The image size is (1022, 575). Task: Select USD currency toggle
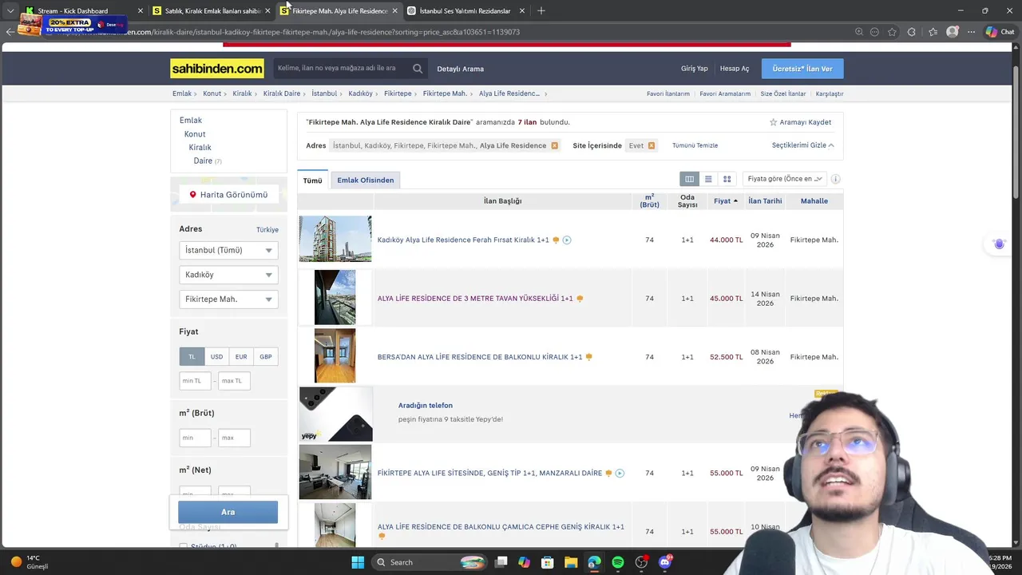click(x=216, y=357)
